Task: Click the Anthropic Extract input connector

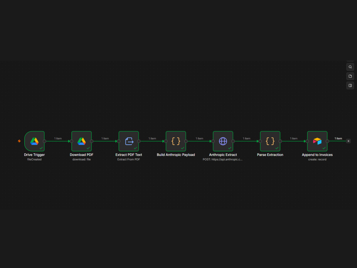Action: pyautogui.click(x=213, y=141)
